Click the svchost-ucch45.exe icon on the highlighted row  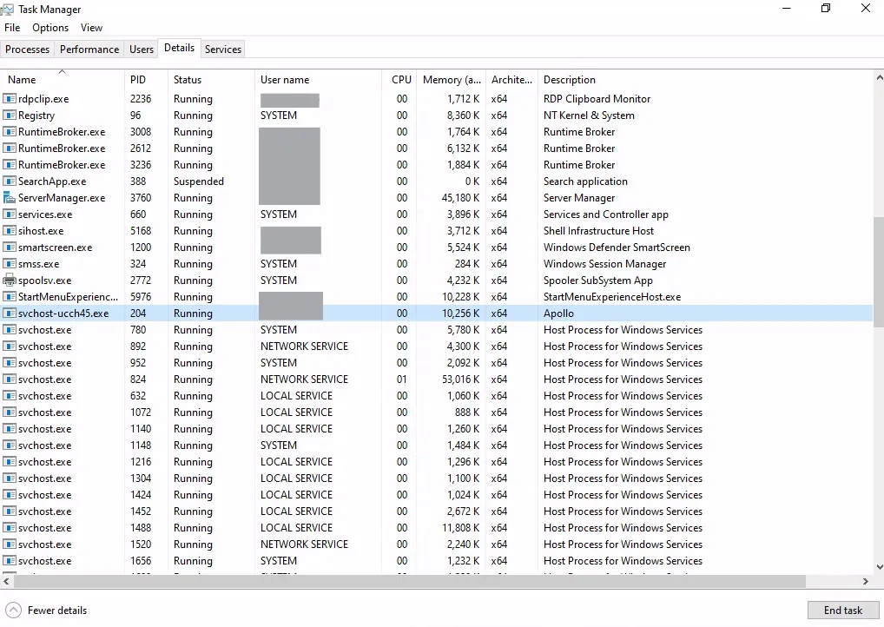10,313
